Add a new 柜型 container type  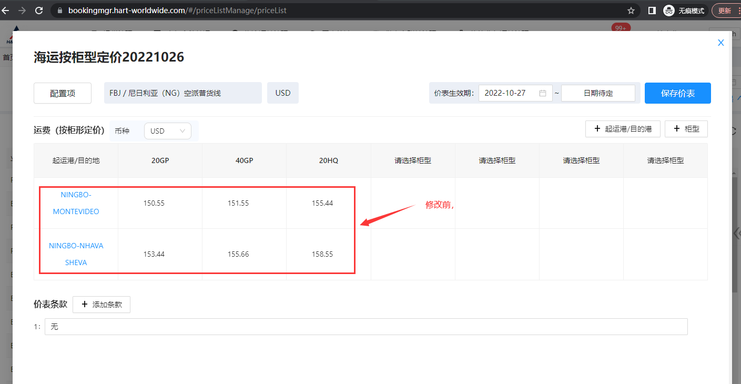[686, 129]
